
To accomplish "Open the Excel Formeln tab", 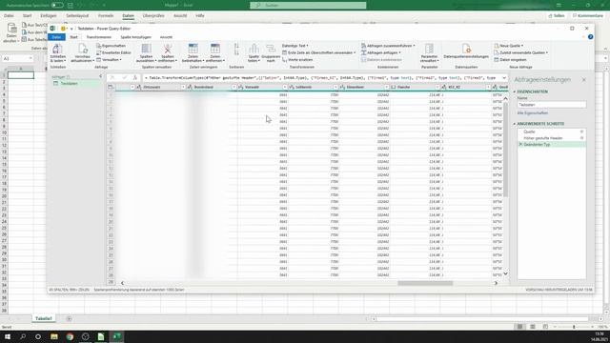I will click(x=106, y=15).
